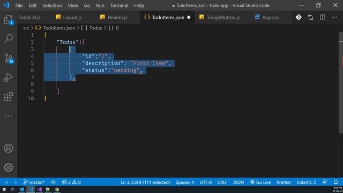The image size is (343, 193).
Task: Open the Visual Studio purple icon in taskbar
Action: point(39,189)
